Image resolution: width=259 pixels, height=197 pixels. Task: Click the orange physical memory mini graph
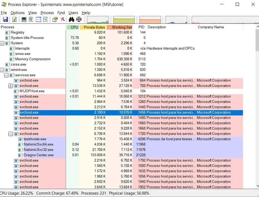[x=150, y=20]
